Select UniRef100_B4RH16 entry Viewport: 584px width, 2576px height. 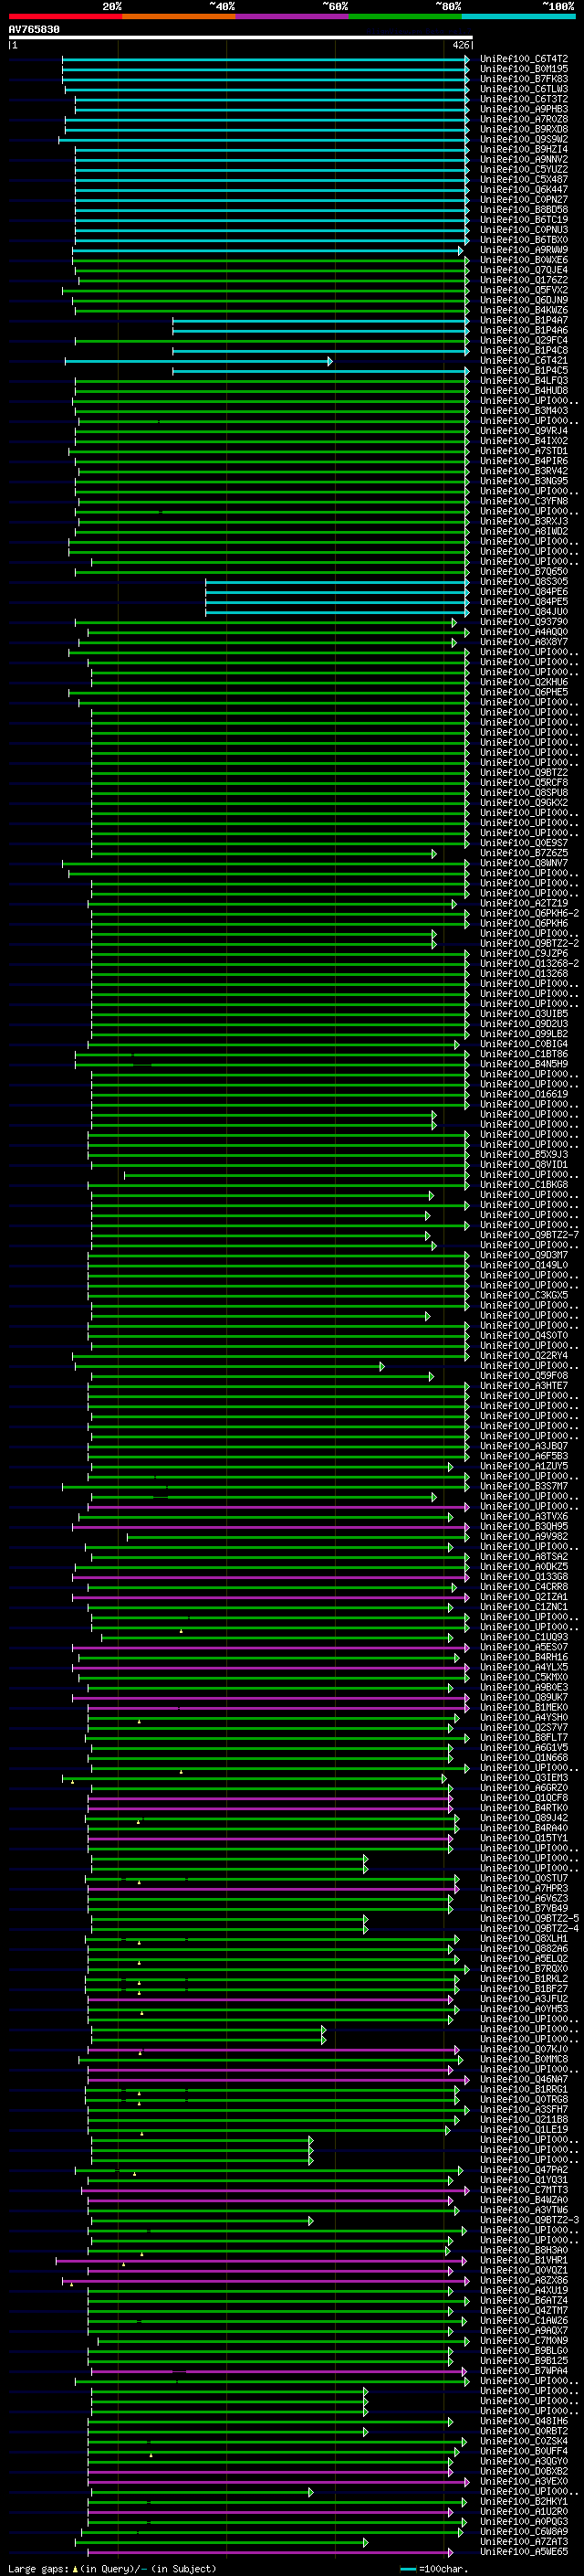(x=524, y=1657)
